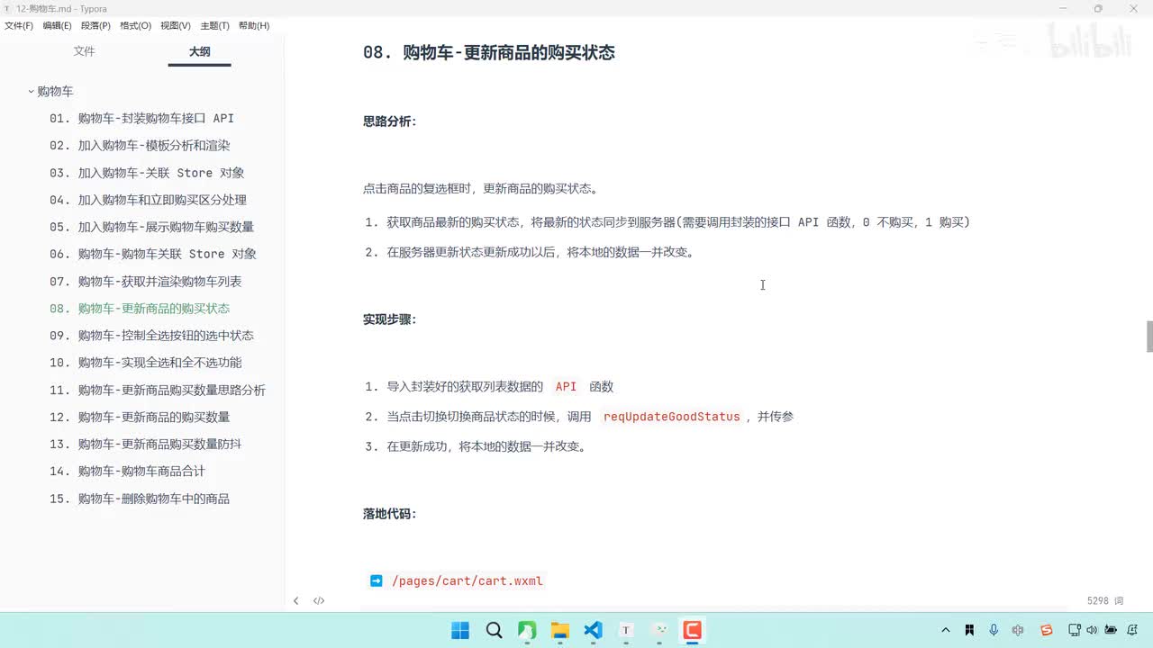Open the 文件(F) menu
Image resolution: width=1153 pixels, height=648 pixels.
pos(18,26)
